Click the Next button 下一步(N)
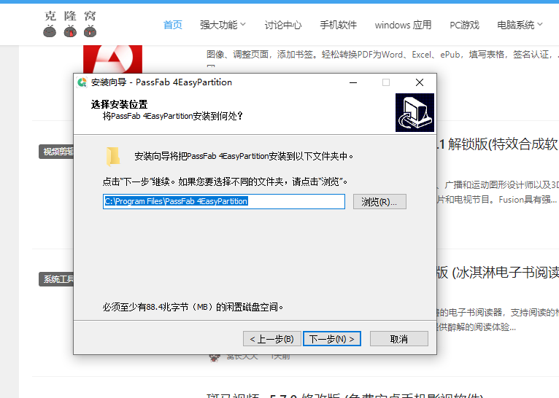This screenshot has width=559, height=398. [332, 338]
